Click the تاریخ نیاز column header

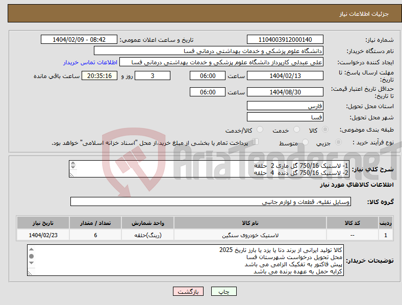pyautogui.click(x=43, y=223)
